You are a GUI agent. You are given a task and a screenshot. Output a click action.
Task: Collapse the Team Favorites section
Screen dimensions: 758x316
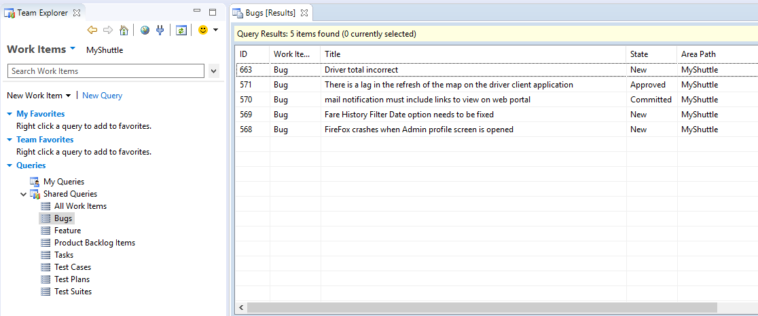coord(10,140)
